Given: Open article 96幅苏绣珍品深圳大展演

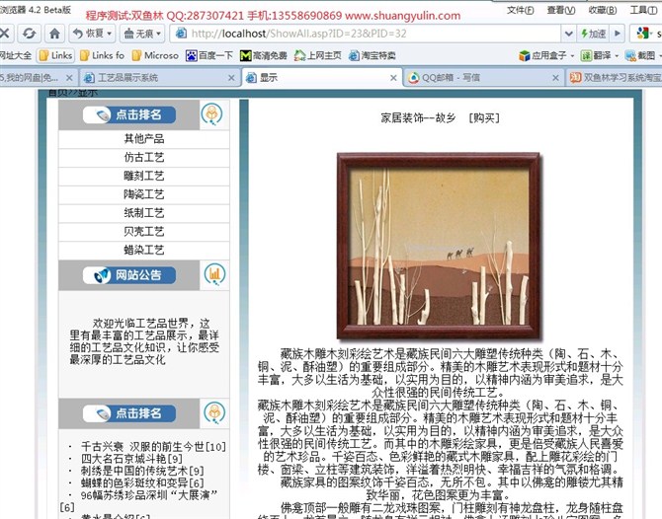Looking at the screenshot, I should click(149, 494).
